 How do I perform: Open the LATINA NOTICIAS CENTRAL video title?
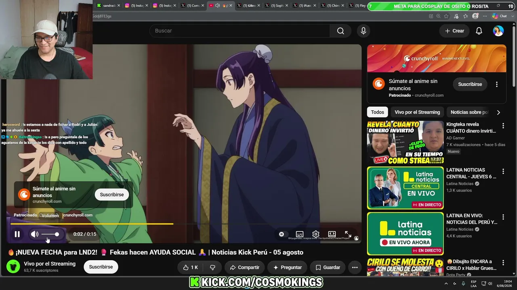471,173
